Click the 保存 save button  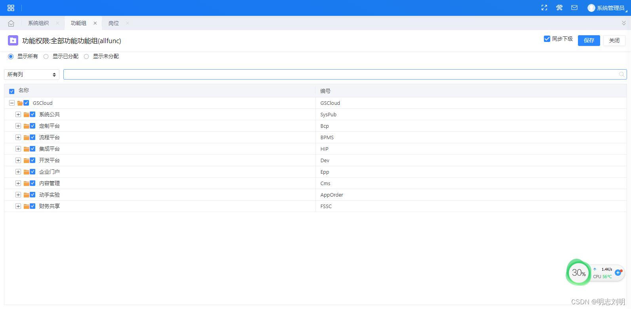(589, 40)
